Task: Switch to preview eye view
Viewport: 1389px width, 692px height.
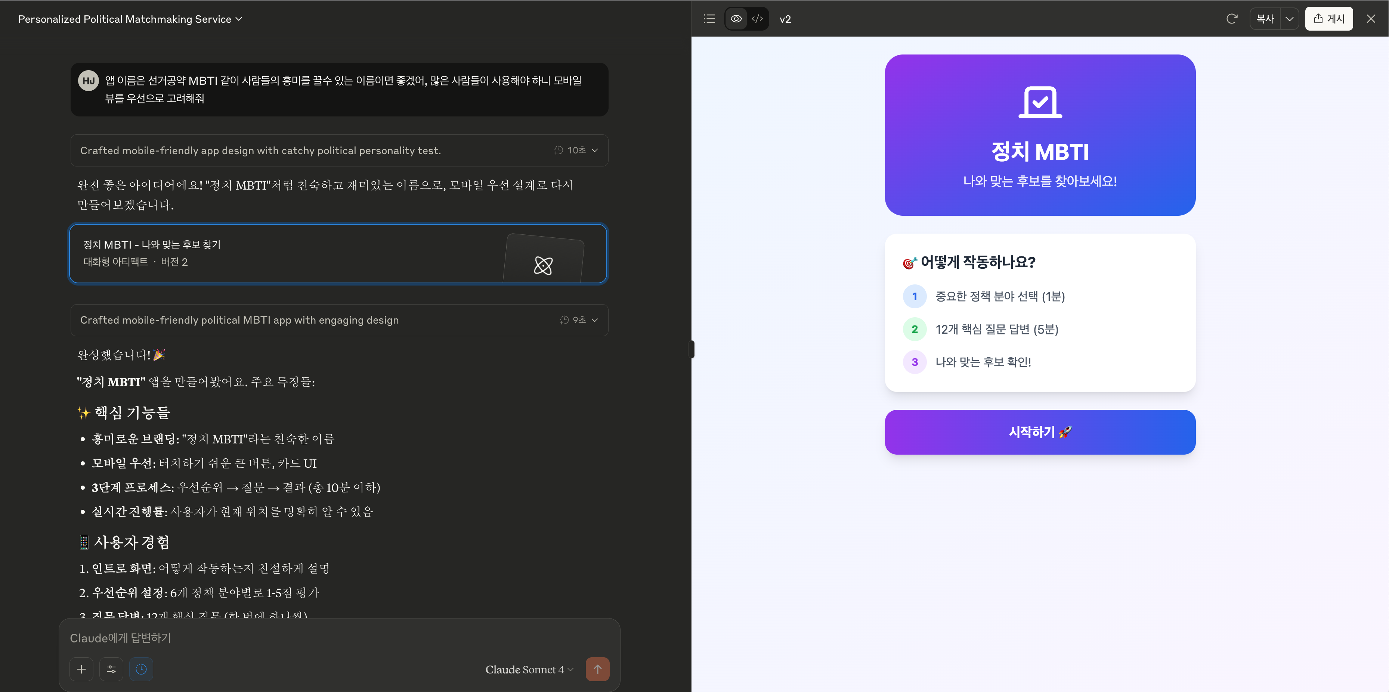Action: pos(736,19)
